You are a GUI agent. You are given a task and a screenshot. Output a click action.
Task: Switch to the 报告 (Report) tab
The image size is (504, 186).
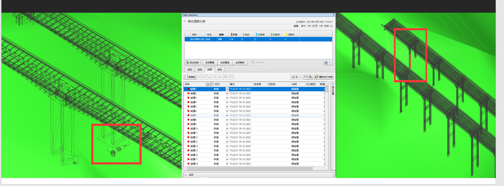click(x=220, y=70)
